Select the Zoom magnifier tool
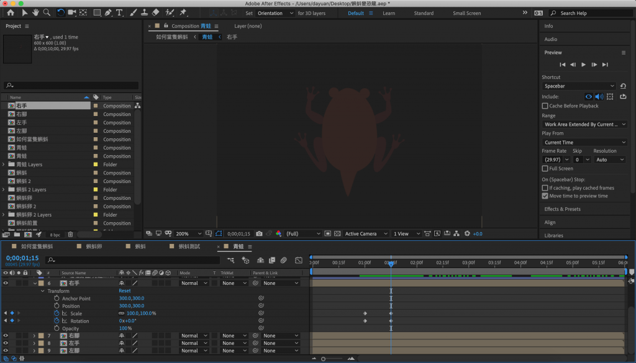The image size is (636, 363). click(x=47, y=12)
